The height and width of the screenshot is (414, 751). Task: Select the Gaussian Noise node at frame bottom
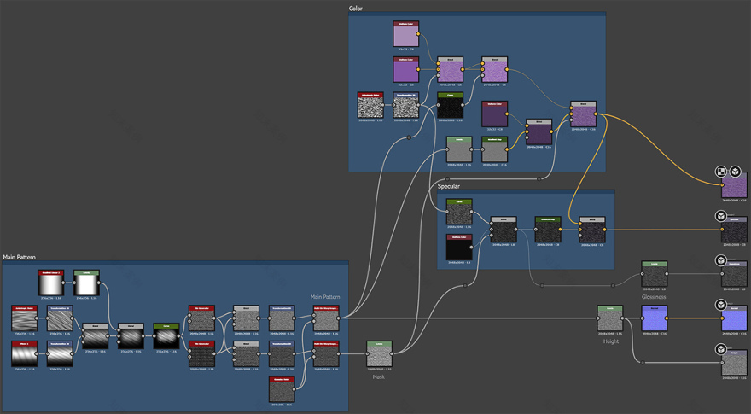(281, 388)
